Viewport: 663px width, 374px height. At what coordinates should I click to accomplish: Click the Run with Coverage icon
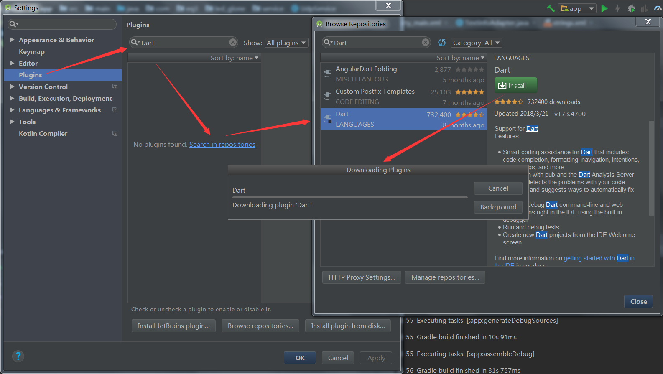point(644,8)
